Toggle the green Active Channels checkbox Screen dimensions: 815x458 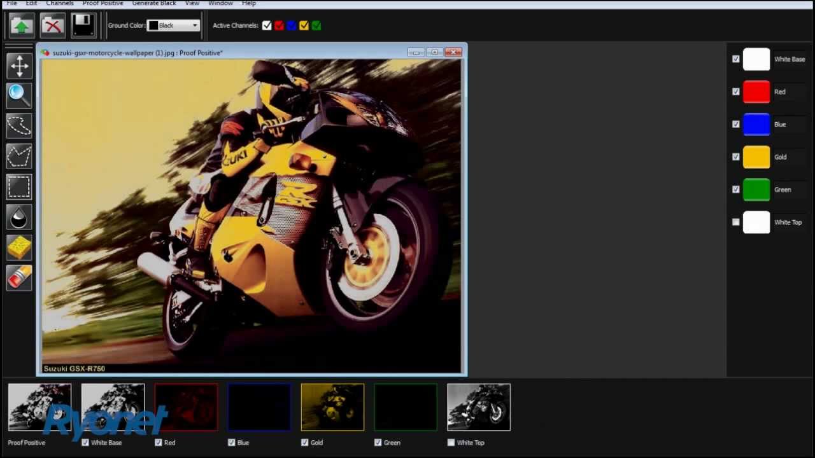pos(316,25)
